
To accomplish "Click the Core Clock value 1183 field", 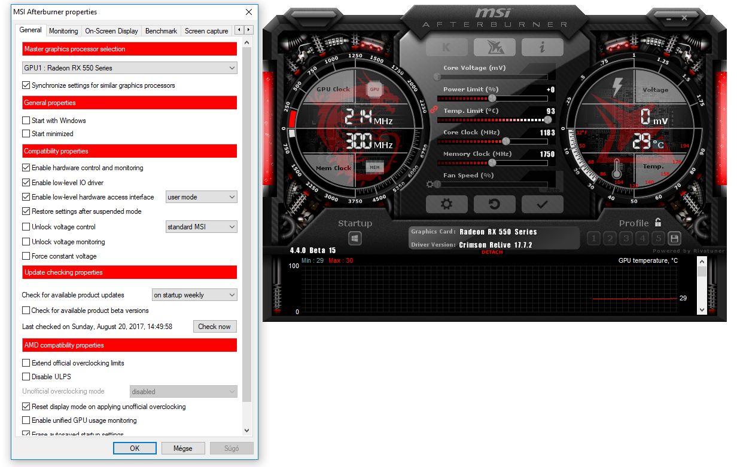I will coord(547,133).
